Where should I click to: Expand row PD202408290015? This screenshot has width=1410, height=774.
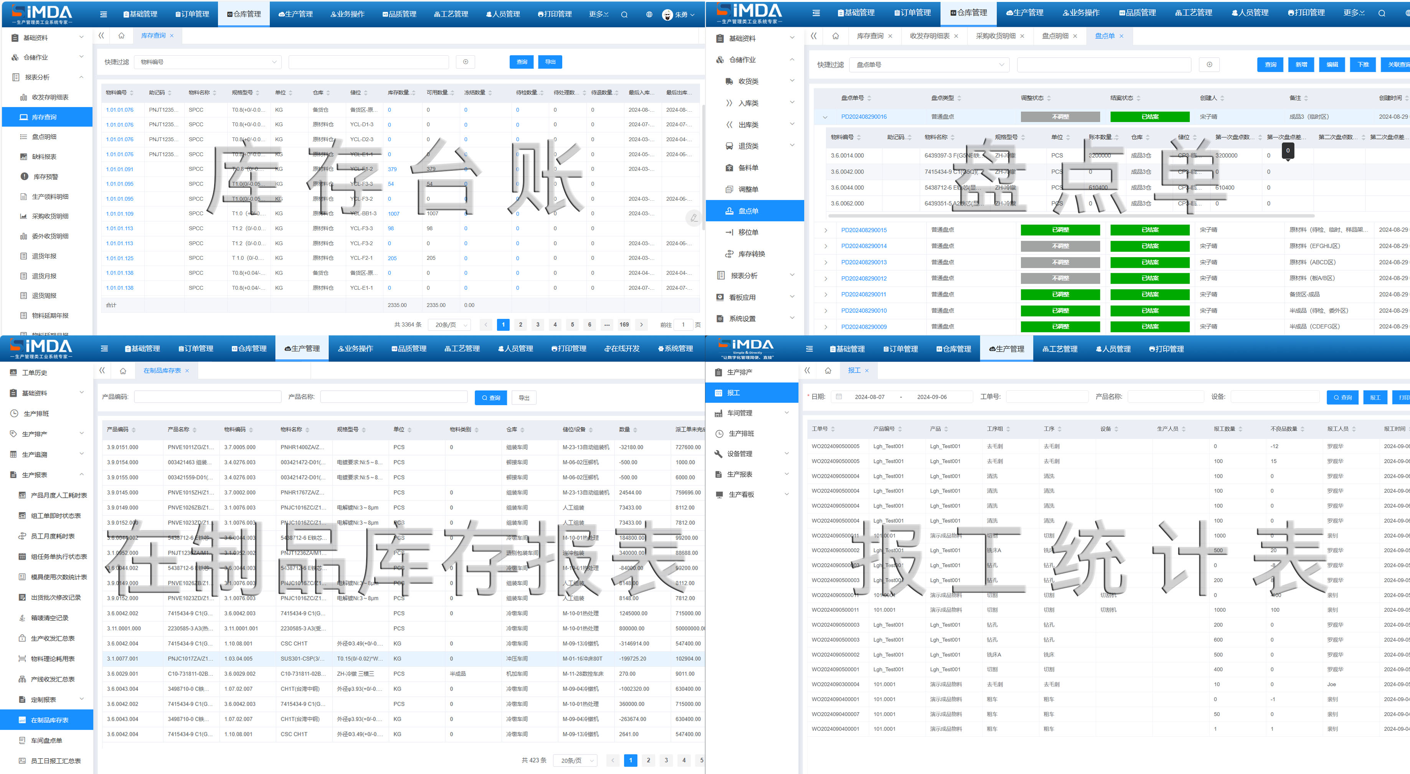[826, 231]
